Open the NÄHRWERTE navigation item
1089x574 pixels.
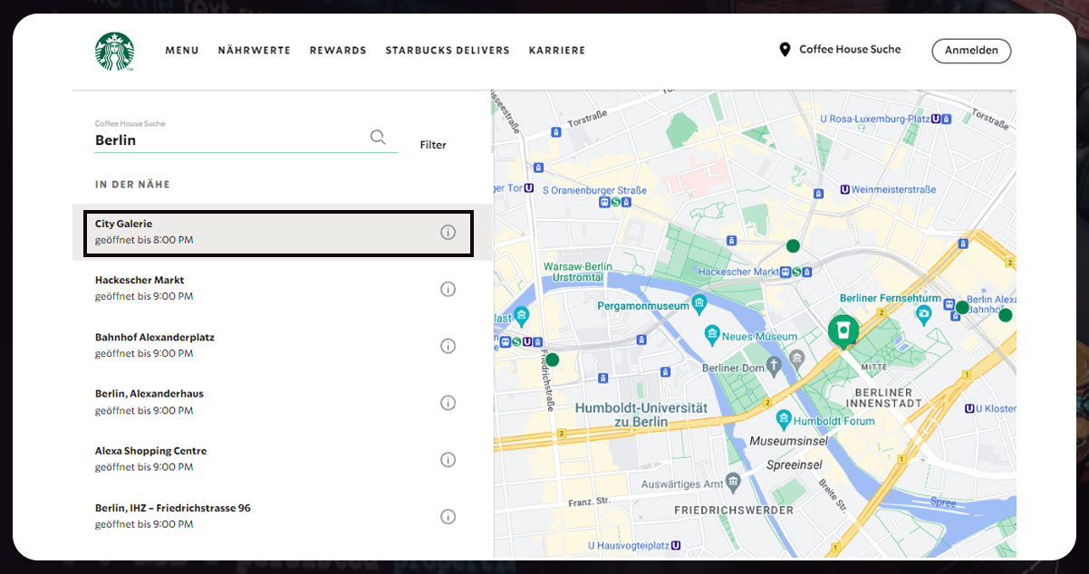(x=254, y=51)
